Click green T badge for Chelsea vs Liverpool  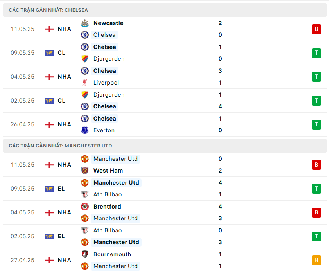click(x=316, y=77)
